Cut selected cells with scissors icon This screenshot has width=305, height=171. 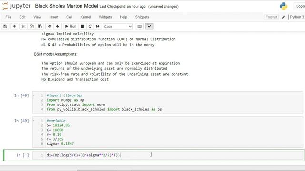tap(23, 26)
